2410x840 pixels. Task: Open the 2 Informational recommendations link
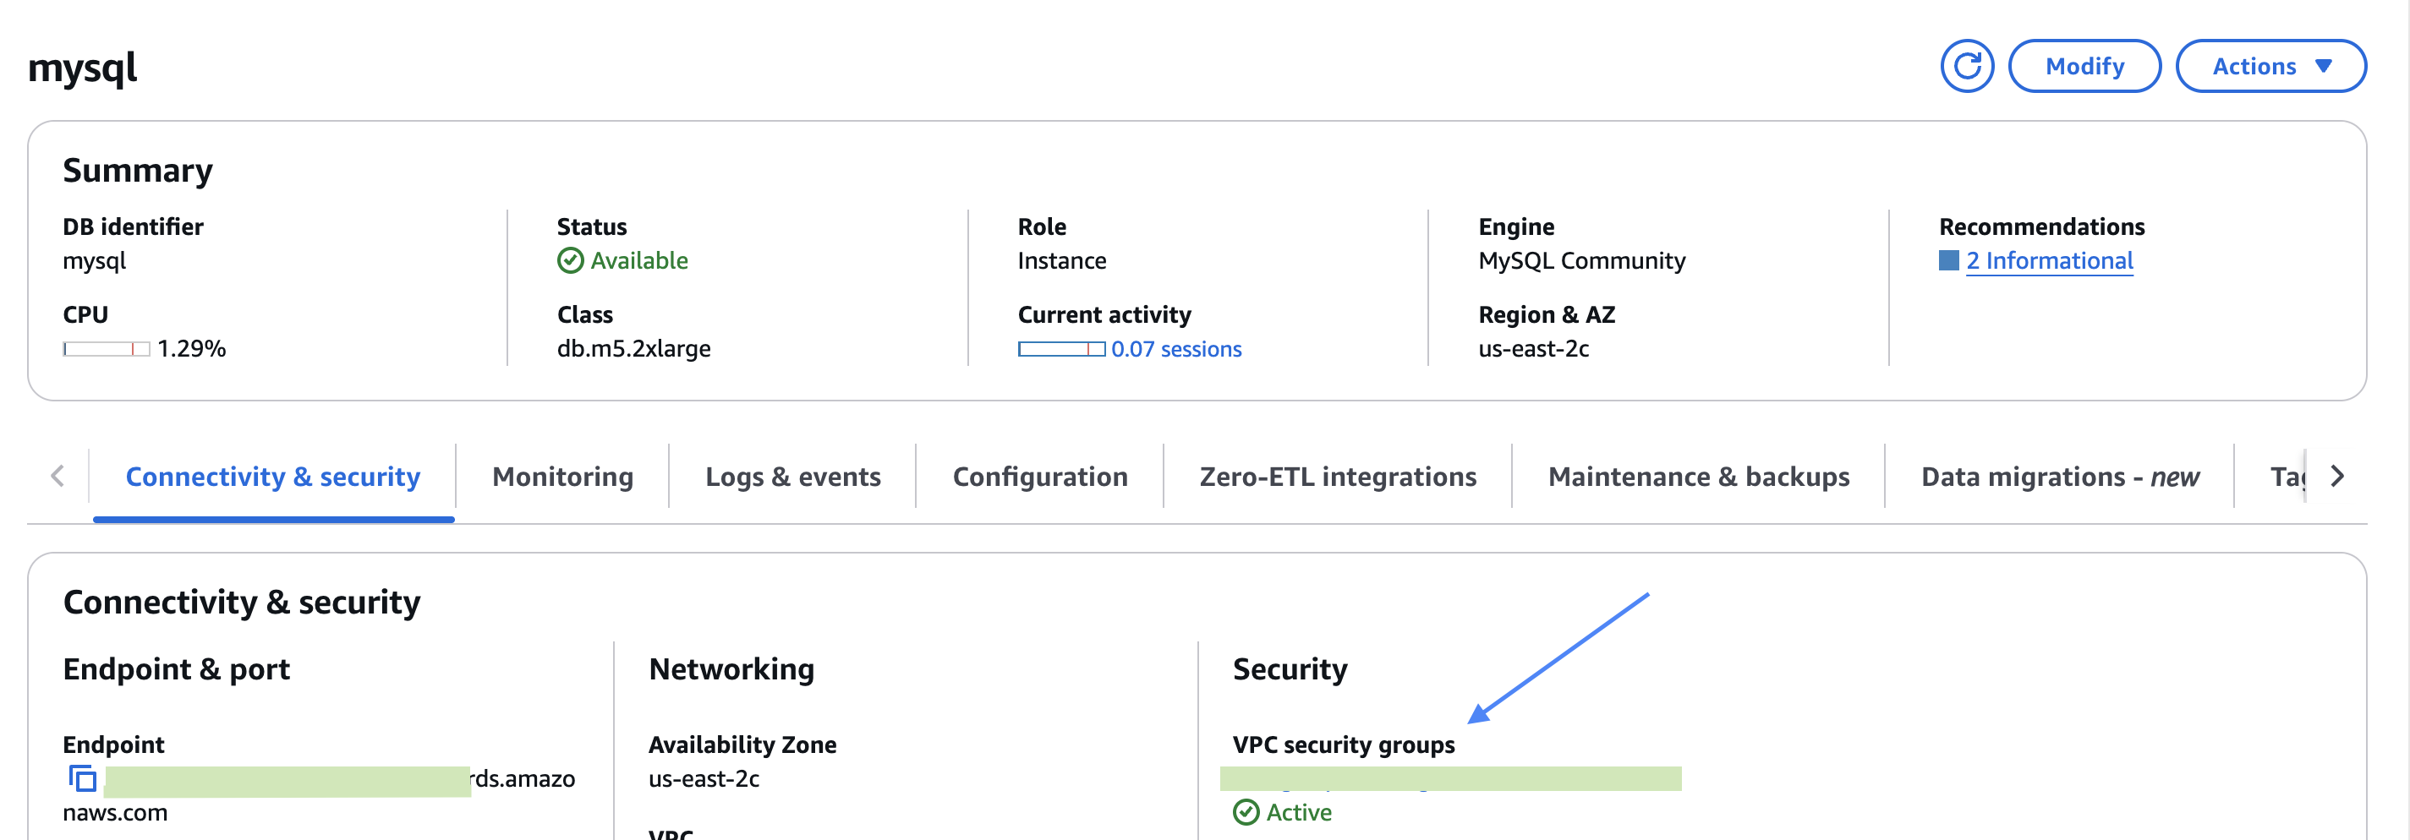point(2050,261)
